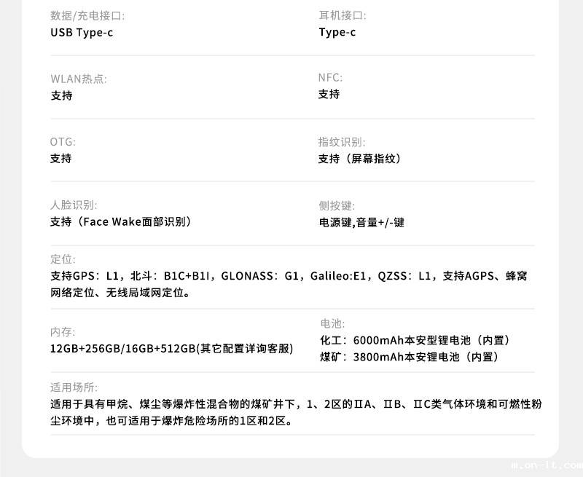Click the USB Type-c charging port value
583x477 pixels.
pos(82,32)
